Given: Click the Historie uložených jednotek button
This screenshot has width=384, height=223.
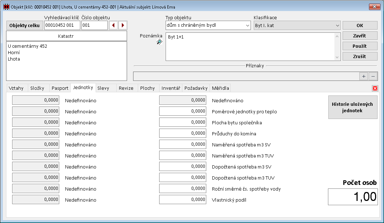Looking at the screenshot, I should [353, 107].
